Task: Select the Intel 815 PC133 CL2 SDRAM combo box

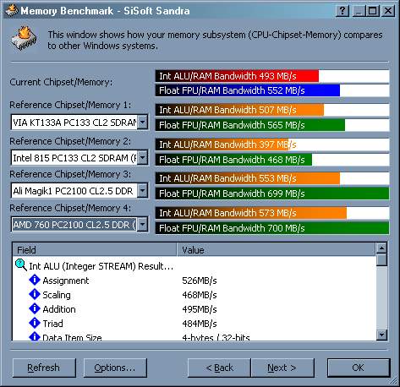Action: [79, 157]
